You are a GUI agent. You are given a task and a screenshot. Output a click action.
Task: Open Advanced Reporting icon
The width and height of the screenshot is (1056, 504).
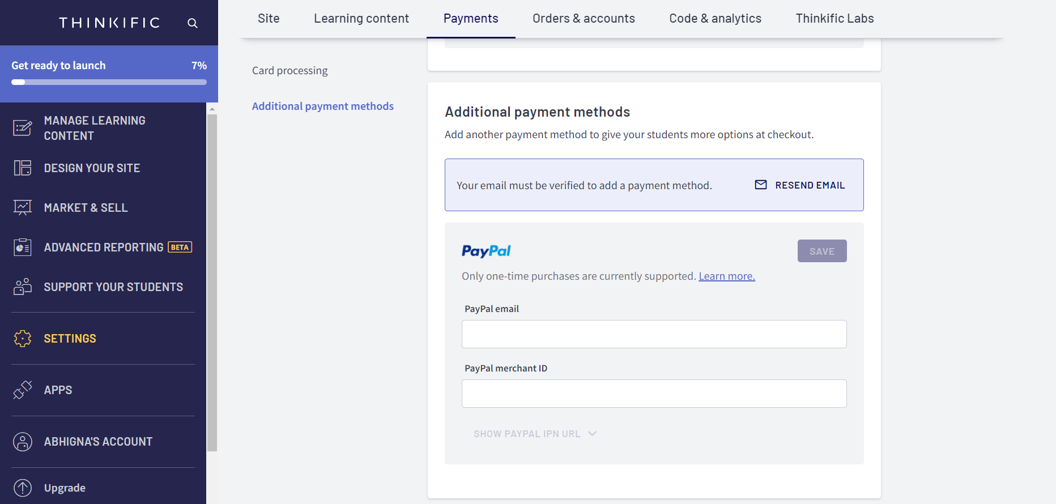[x=23, y=247]
